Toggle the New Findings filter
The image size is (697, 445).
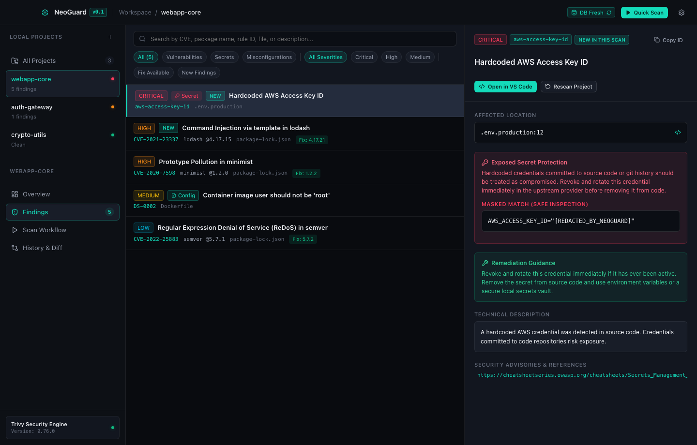199,73
